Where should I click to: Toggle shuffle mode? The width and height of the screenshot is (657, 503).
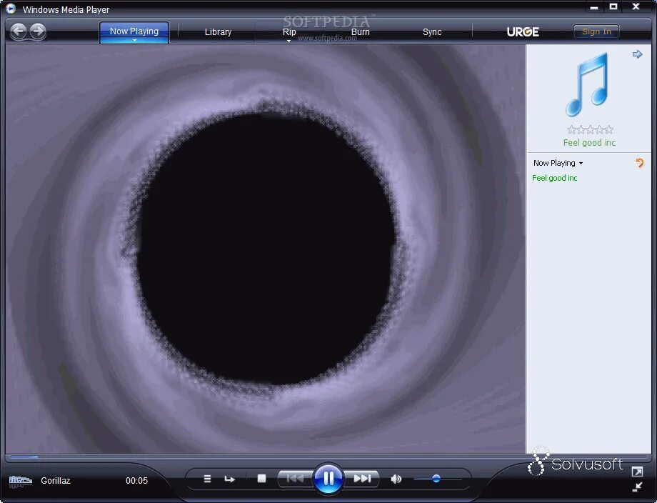point(207,479)
